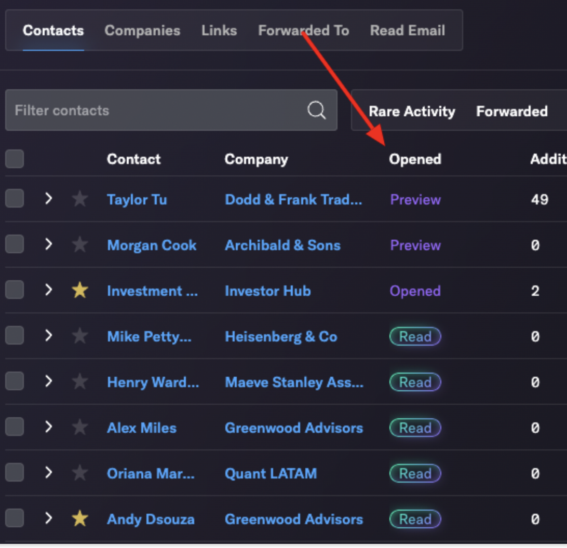Star the Oriana Mar contact
The width and height of the screenshot is (567, 548).
click(x=80, y=473)
